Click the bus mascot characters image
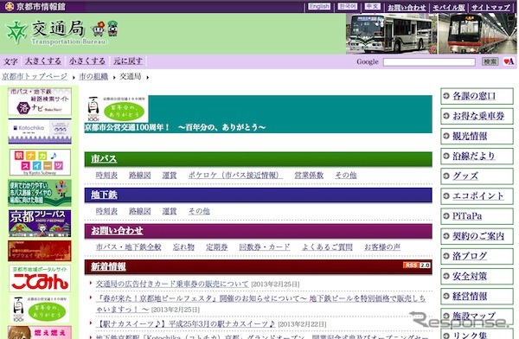 (x=105, y=29)
